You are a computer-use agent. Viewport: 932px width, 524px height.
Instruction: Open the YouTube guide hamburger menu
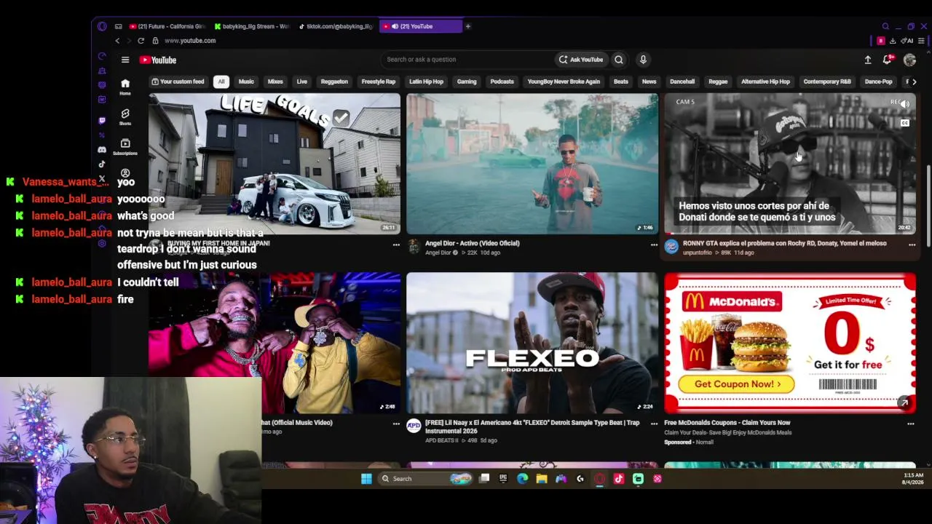(x=125, y=60)
